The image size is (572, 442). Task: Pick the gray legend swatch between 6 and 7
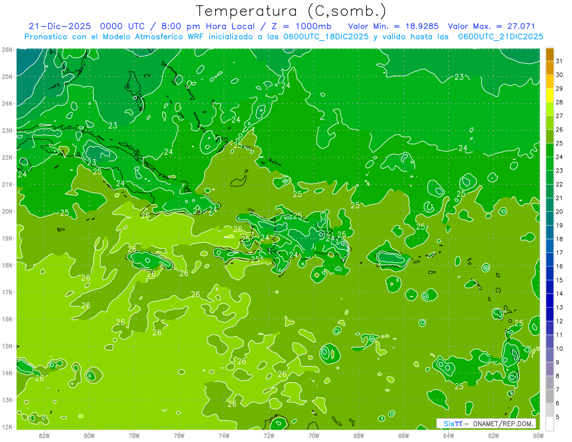point(550,397)
